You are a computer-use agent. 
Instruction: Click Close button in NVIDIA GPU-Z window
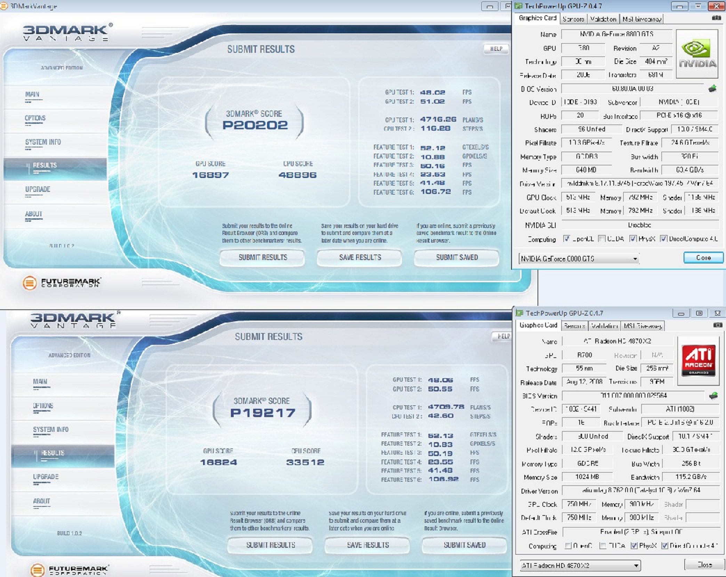pyautogui.click(x=703, y=258)
